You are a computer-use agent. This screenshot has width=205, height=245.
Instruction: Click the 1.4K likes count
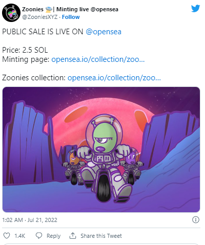20,236
